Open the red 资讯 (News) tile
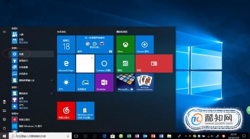250x139 pixels. click(154, 63)
